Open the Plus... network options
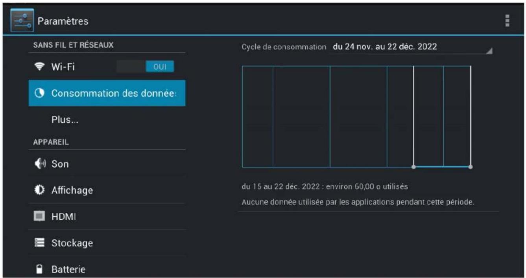Screen dimensions: 526x278 [x=107, y=120]
